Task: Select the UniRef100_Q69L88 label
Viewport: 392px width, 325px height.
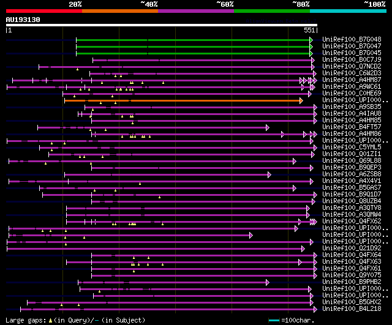Action: coord(352,161)
